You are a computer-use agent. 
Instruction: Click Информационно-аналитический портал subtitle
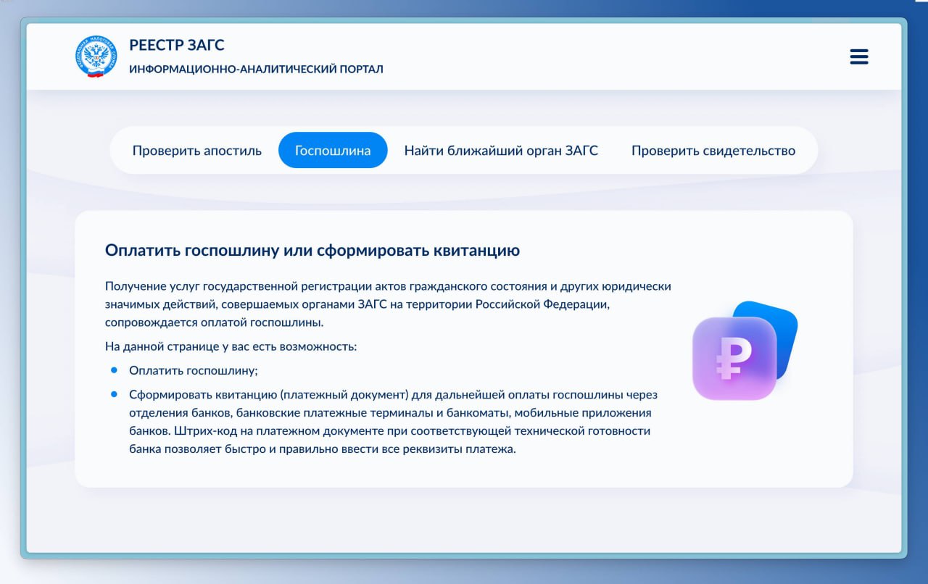tap(256, 70)
